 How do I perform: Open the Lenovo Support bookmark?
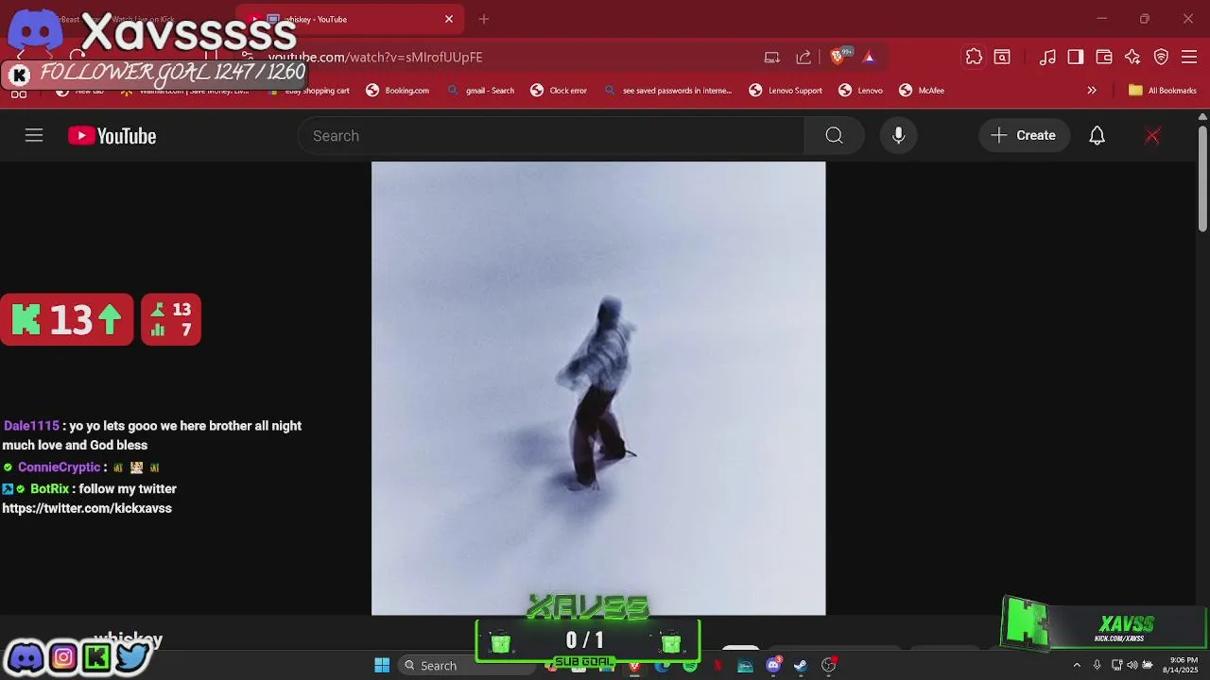(x=786, y=91)
